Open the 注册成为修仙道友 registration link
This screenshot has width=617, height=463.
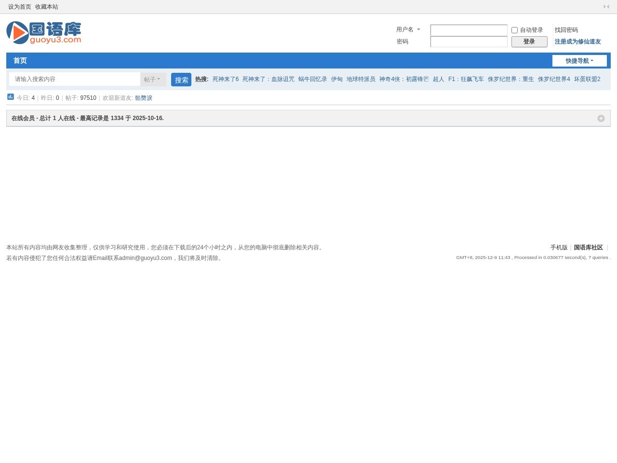(x=577, y=42)
